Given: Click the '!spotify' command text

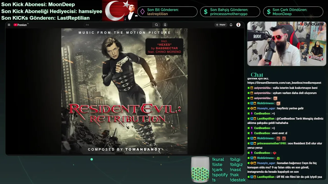Looking at the screenshot, I should [x=220, y=175].
